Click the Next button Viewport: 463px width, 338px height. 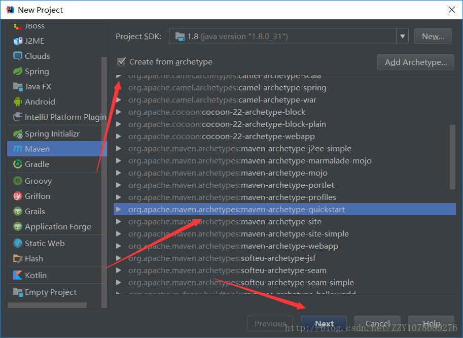(x=324, y=323)
